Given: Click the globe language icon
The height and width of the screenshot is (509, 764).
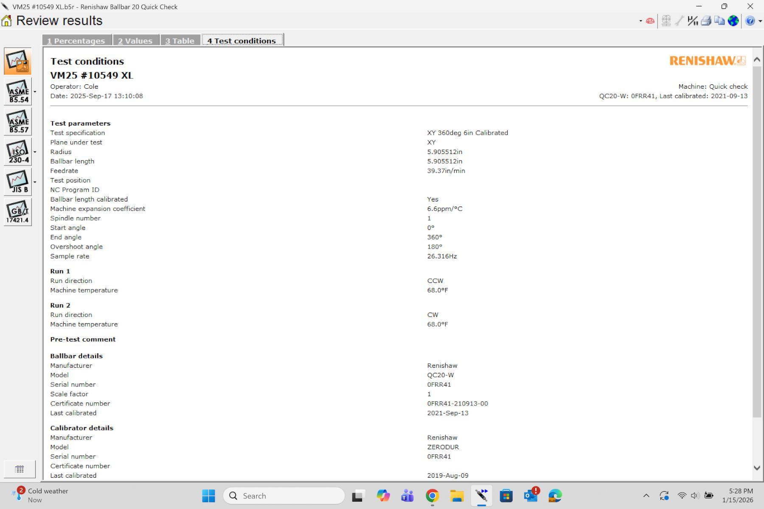Looking at the screenshot, I should [733, 21].
